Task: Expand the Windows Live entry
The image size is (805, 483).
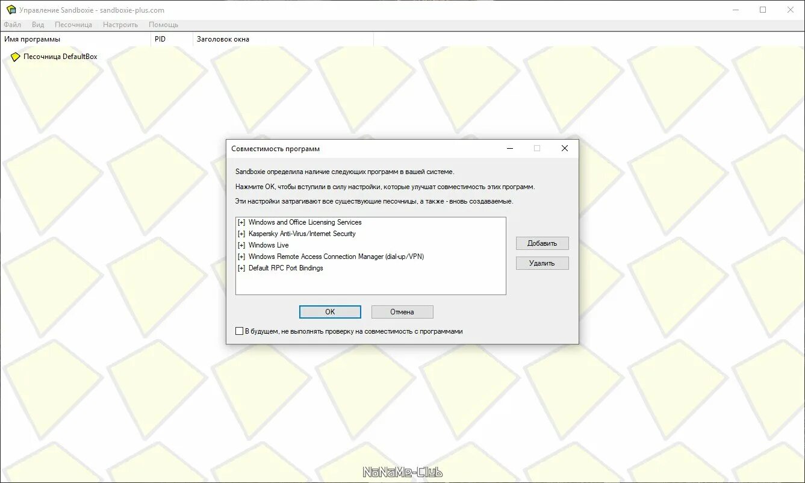Action: coord(241,245)
